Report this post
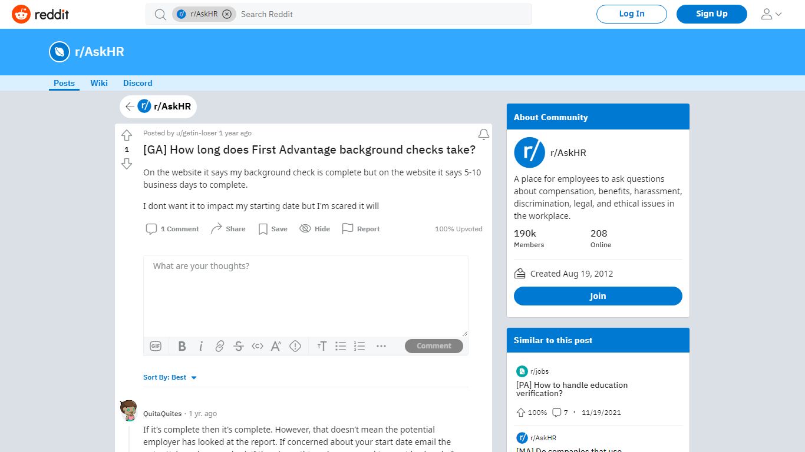This screenshot has height=452, width=805. (x=361, y=229)
